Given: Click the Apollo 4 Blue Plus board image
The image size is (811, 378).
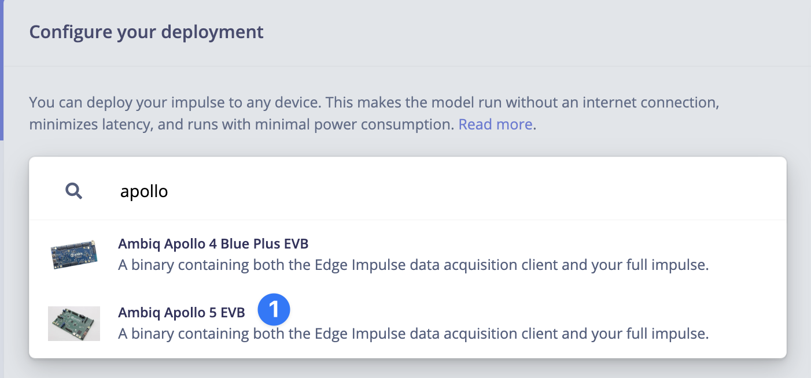Looking at the screenshot, I should [x=73, y=255].
